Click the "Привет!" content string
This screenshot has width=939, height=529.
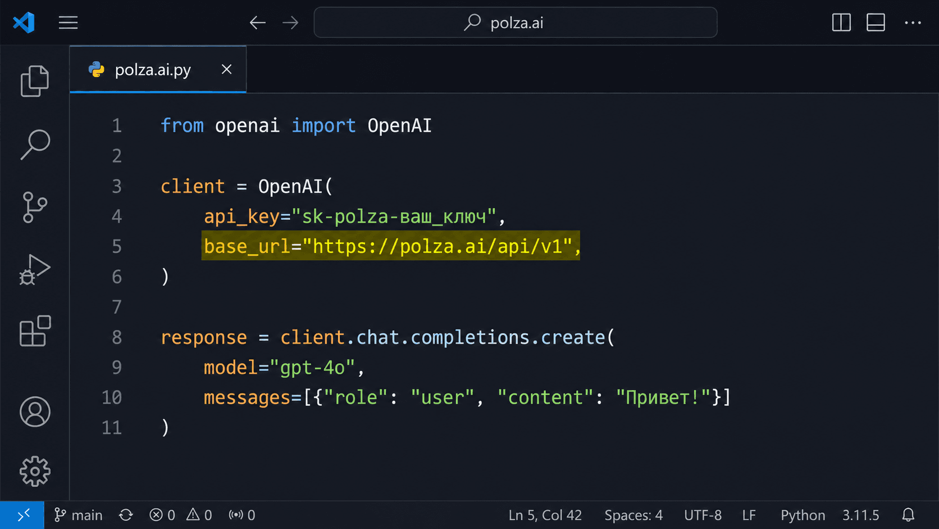(x=663, y=397)
